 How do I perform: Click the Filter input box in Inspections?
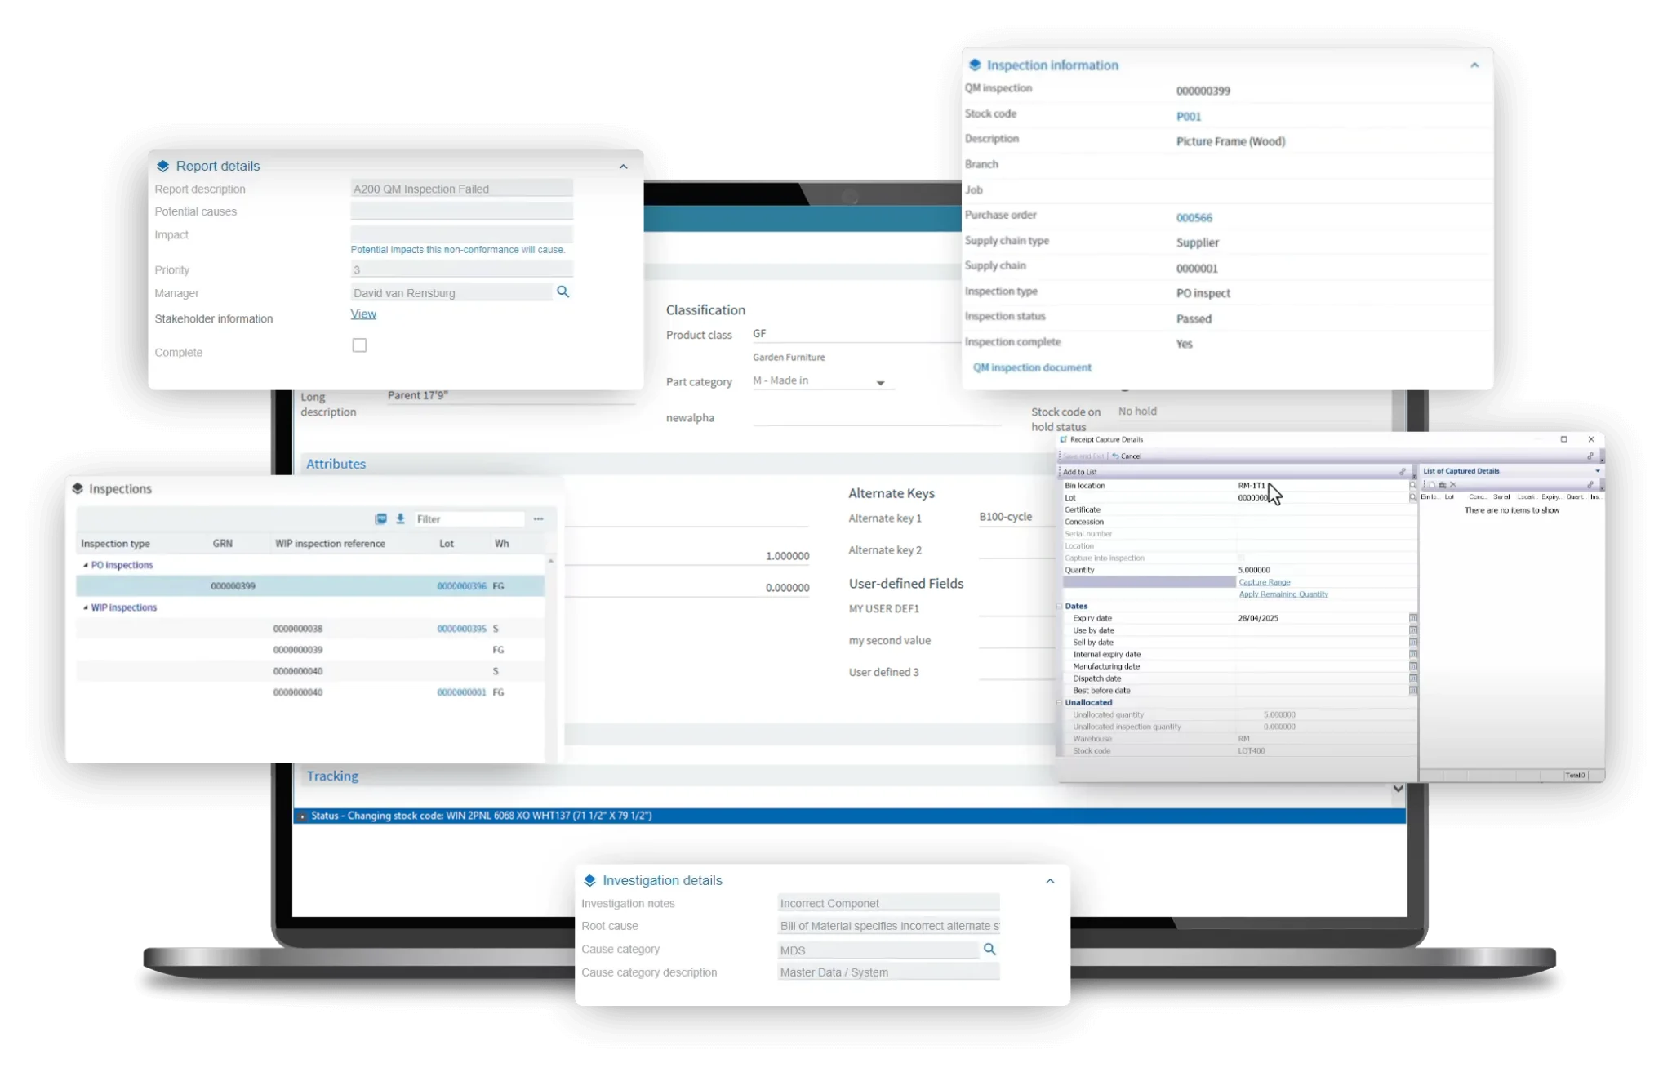pos(469,518)
